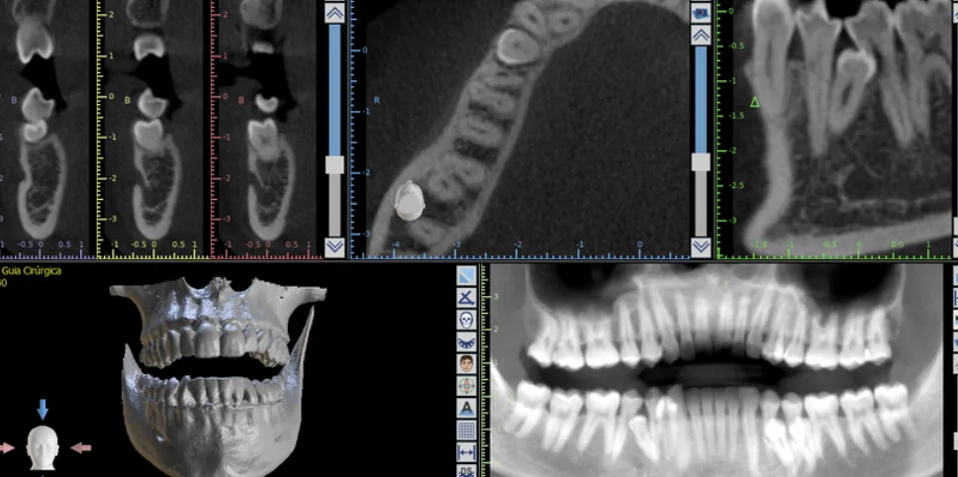Click the Guia Cirúrgica label
The image size is (958, 477).
click(31, 270)
